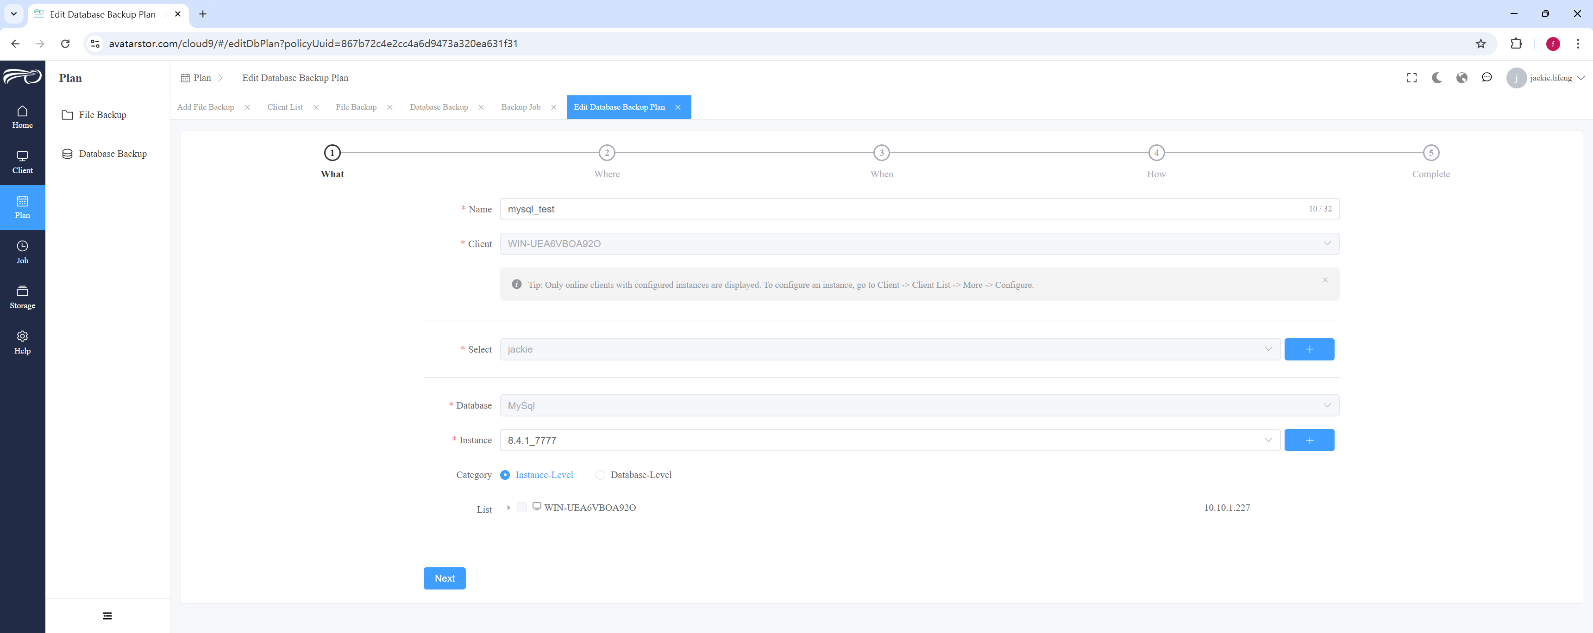Select Instance-Level category radio
This screenshot has height=633, width=1593.
(x=505, y=475)
